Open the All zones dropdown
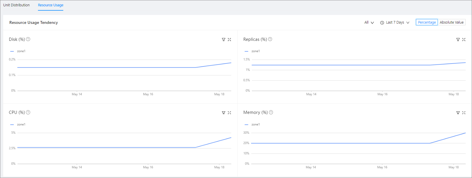The height and width of the screenshot is (178, 472). 369,22
